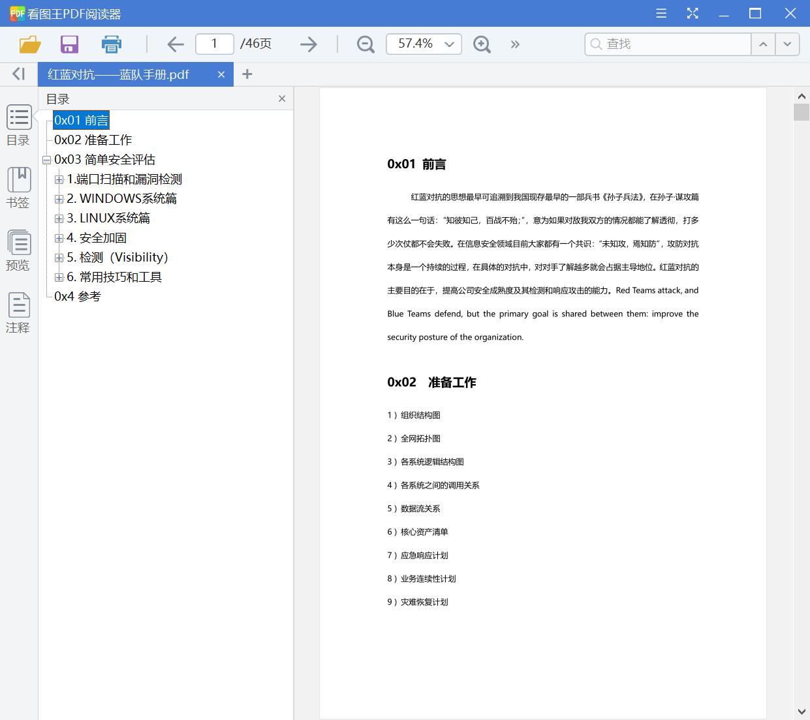The image size is (810, 720).
Task: Show the 注释 annotations panel
Action: (18, 311)
